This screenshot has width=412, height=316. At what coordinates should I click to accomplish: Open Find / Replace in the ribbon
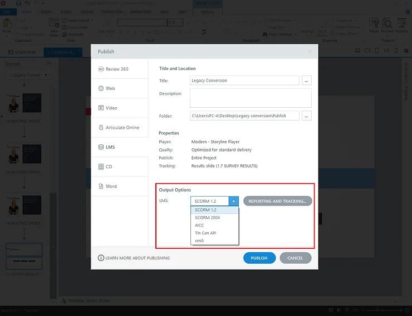pyautogui.click(x=279, y=34)
